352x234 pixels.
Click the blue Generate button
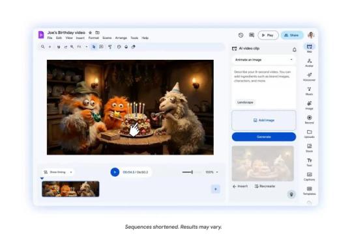coord(264,136)
